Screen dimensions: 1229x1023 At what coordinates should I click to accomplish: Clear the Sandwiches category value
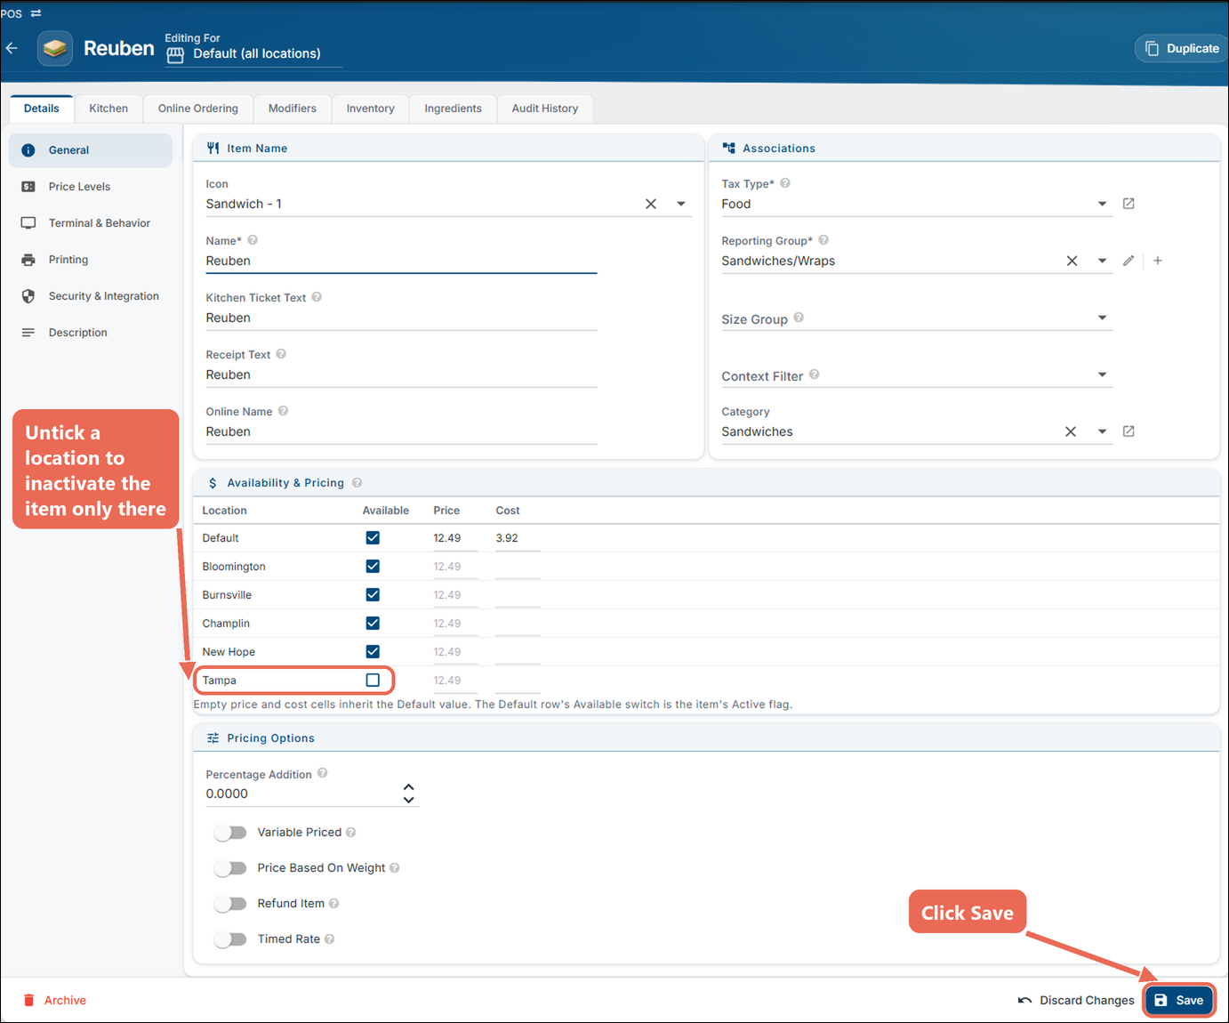[1071, 431]
